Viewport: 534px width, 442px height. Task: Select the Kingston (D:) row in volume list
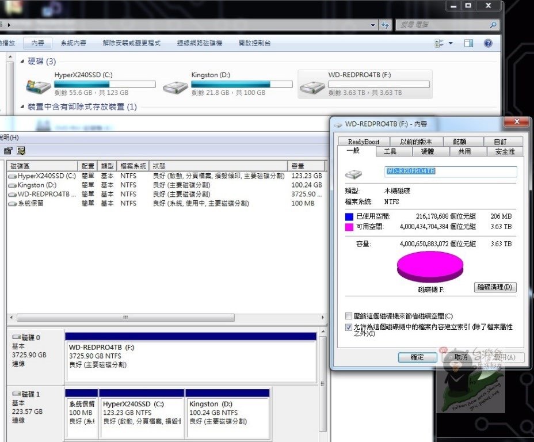166,185
